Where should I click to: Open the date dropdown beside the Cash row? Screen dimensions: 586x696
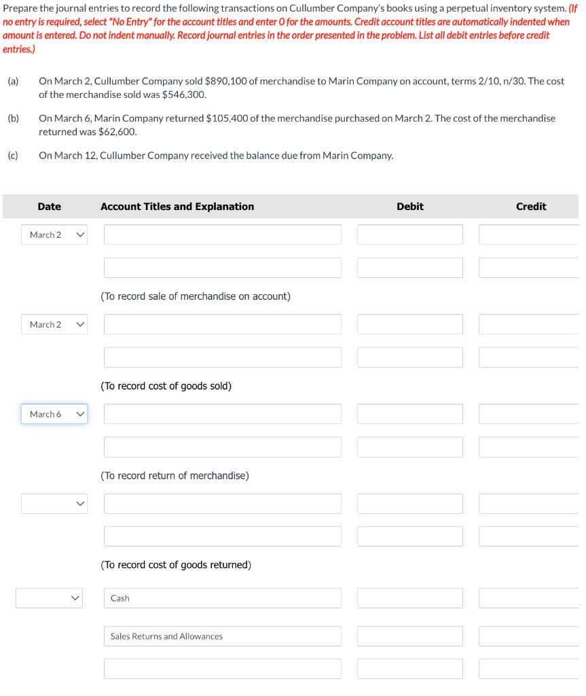pos(49,598)
